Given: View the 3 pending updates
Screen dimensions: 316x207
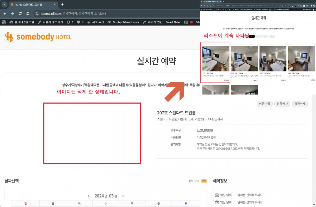Looking at the screenshot, I should (x=70, y=22).
